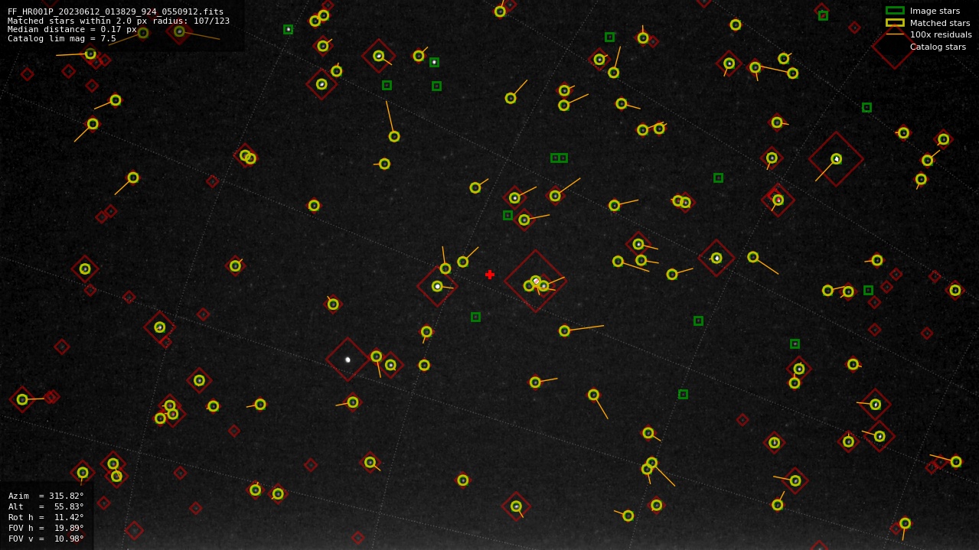Select the 'Matched stars' legend label
Screen dimensions: 979x550
click(940, 23)
